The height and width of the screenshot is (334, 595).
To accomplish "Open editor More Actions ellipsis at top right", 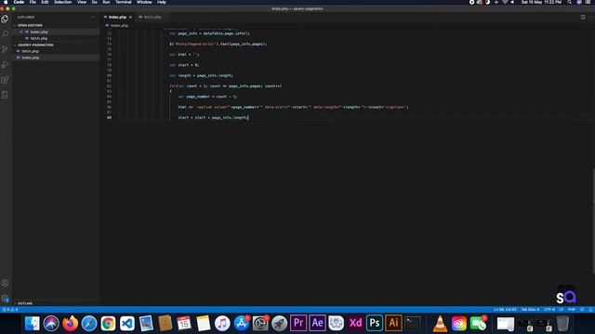I will [590, 17].
